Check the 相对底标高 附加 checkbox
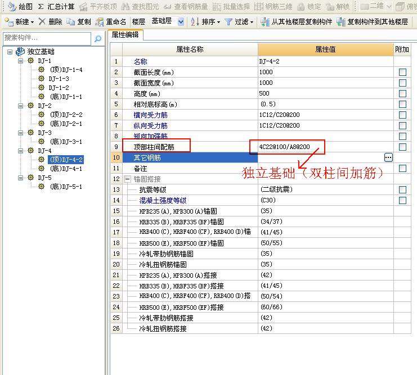This screenshot has width=417, height=375. 402,104
